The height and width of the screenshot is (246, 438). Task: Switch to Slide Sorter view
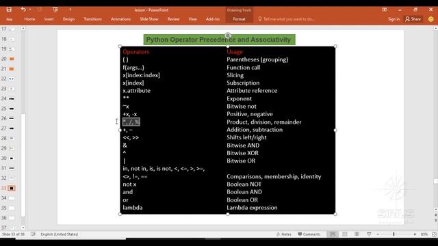click(x=345, y=234)
